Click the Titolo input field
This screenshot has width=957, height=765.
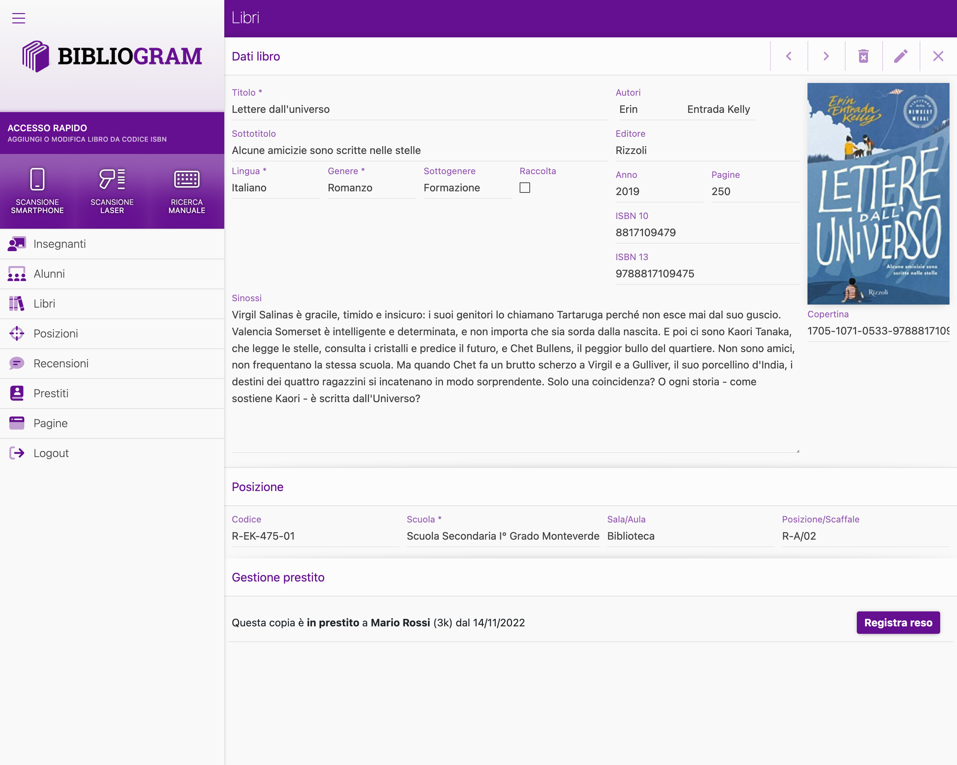[x=419, y=109]
